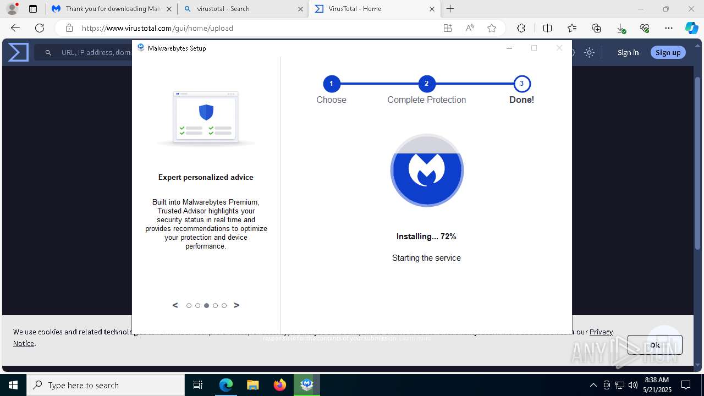704x396 pixels.
Task: Show hidden system tray icons
Action: click(x=593, y=385)
